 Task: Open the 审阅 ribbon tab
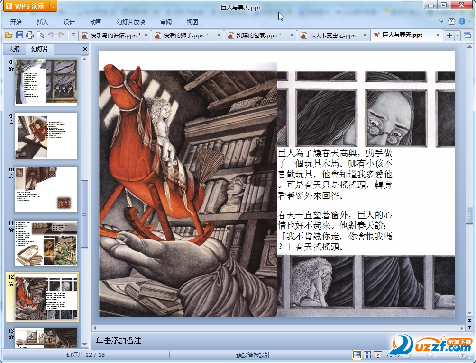pyautogui.click(x=166, y=22)
